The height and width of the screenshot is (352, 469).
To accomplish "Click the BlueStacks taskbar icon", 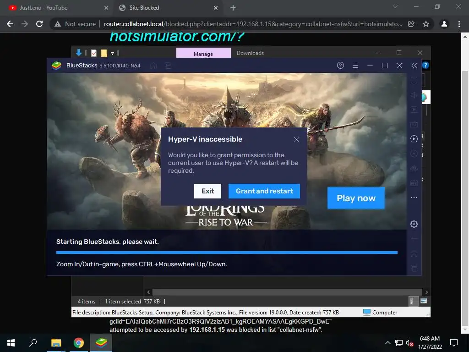I will click(101, 343).
